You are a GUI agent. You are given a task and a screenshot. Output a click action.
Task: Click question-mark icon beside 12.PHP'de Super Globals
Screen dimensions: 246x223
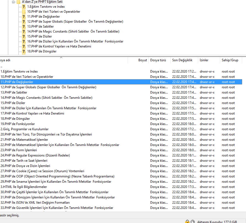coord(24,22)
